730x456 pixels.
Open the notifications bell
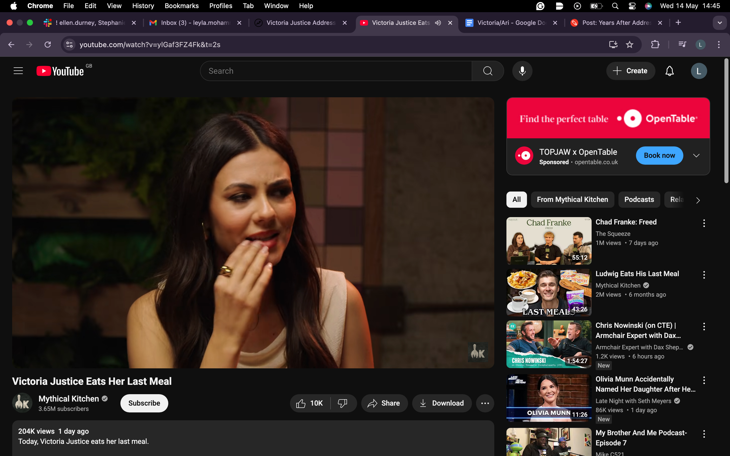point(669,71)
